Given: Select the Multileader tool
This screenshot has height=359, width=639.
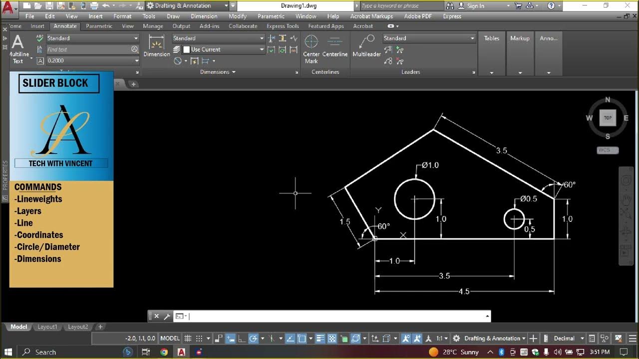Looking at the screenshot, I should click(367, 46).
